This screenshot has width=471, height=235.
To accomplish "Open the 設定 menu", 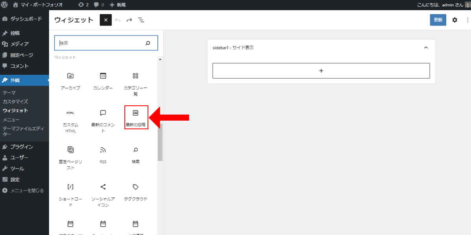I will pyautogui.click(x=24, y=180).
